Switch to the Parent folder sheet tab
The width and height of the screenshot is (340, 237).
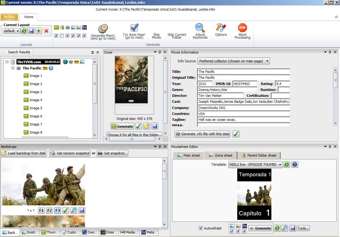click(258, 155)
